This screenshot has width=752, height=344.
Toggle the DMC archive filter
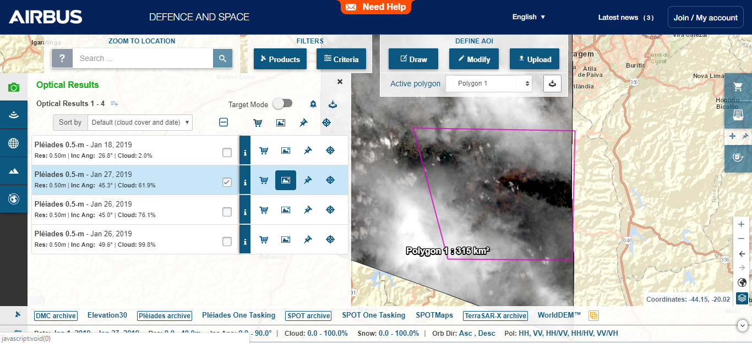(56, 316)
